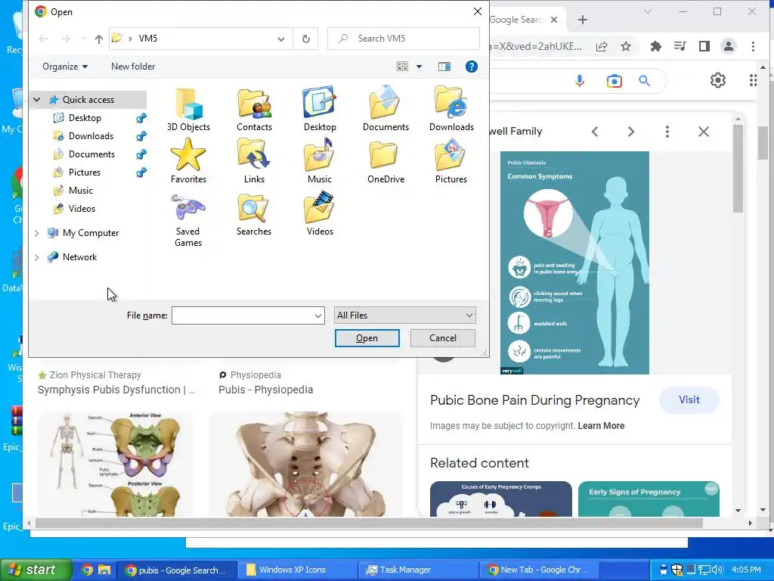Click New folder in the toolbar
Viewport: 774px width, 581px height.
(x=133, y=67)
